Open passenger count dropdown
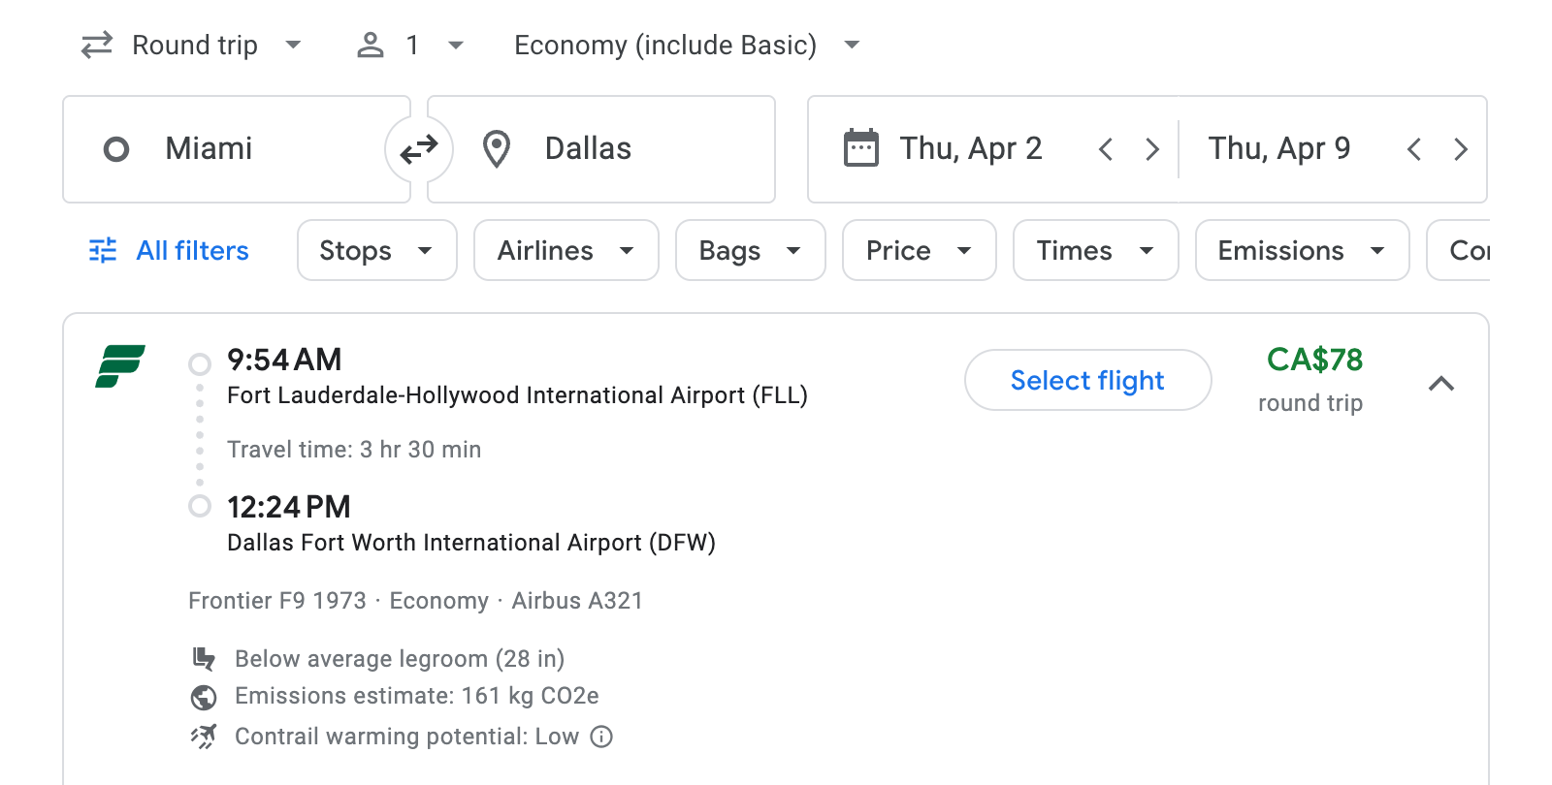1552x785 pixels. point(411,46)
